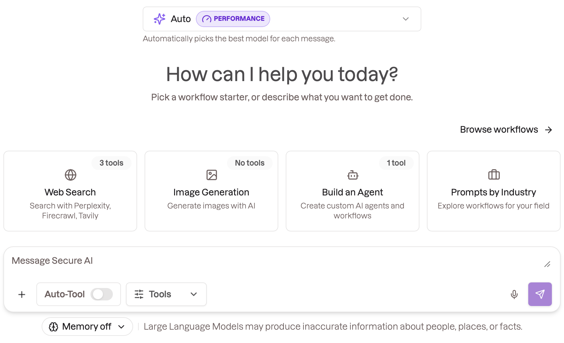Click 'Generate images with AI' description
Viewport: 564px width, 343px height.
[211, 206]
